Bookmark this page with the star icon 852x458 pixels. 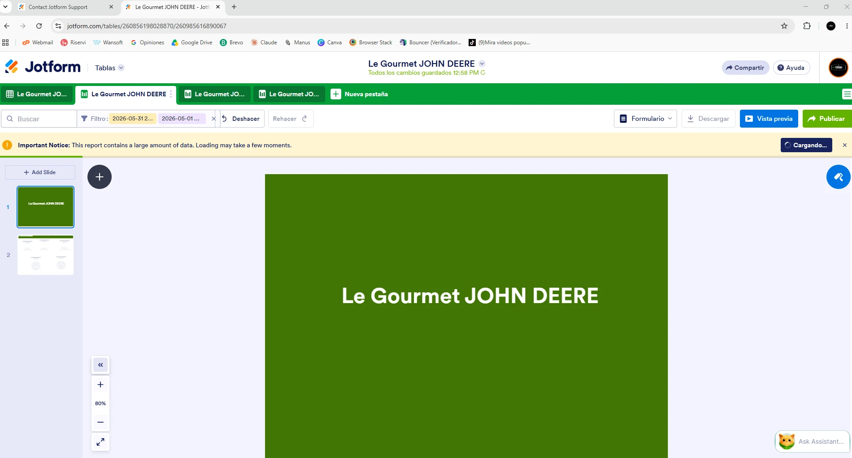(784, 26)
